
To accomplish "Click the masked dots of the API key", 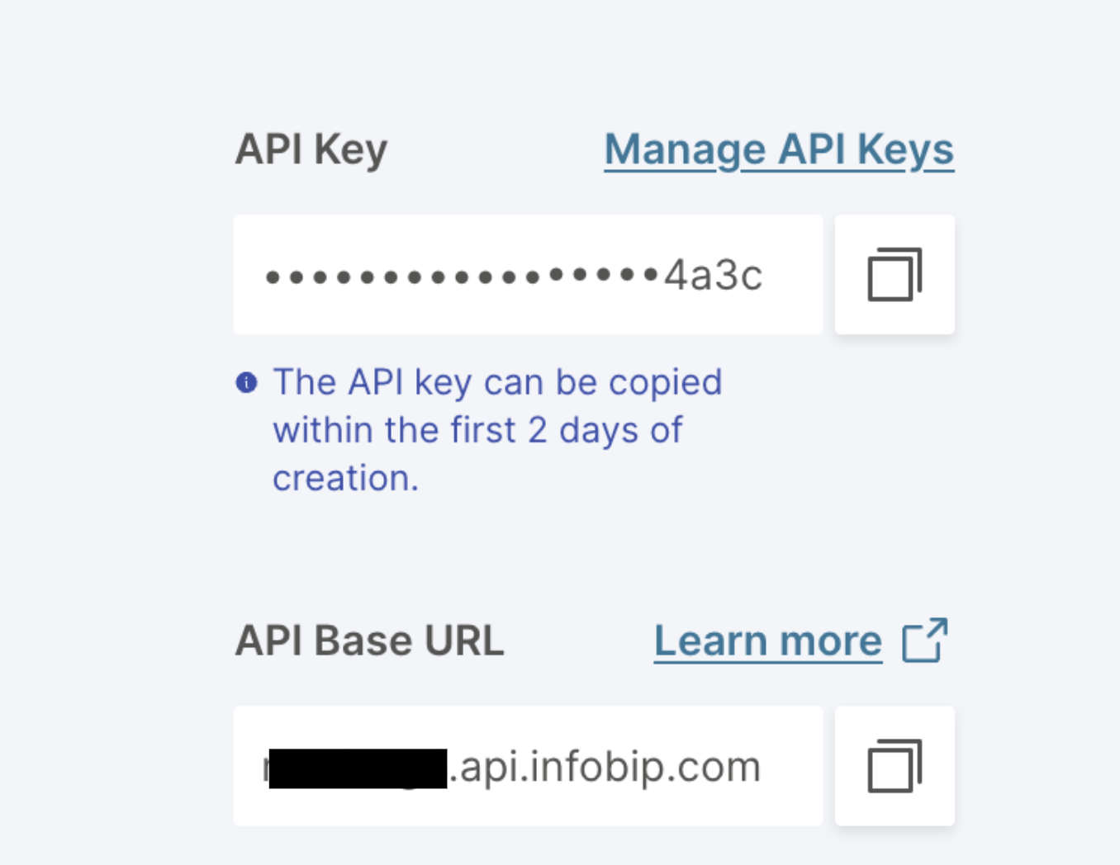I will pyautogui.click(x=461, y=276).
